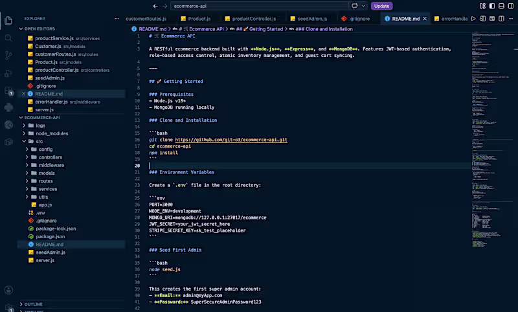Expand the utils folder
Screen dimensions: 518x312
27,197
